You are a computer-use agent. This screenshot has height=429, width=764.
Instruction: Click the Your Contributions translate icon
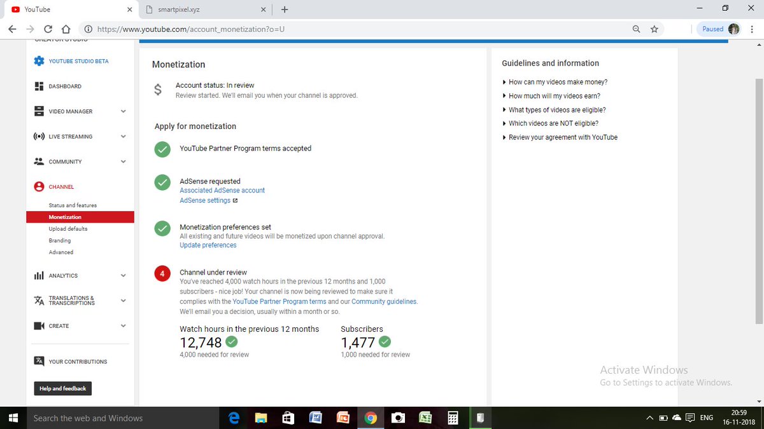[x=39, y=361]
